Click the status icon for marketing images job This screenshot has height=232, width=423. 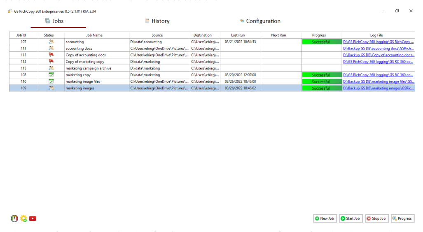tap(51, 88)
